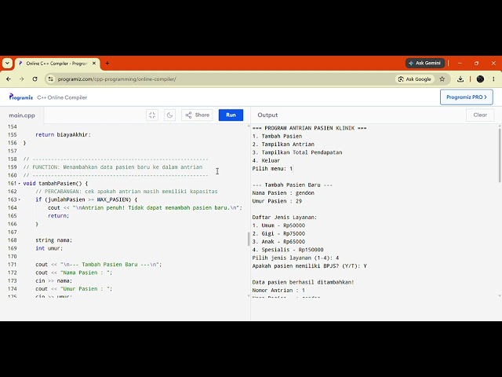Click the browser back arrow
This screenshot has width=502, height=377.
(x=9, y=79)
